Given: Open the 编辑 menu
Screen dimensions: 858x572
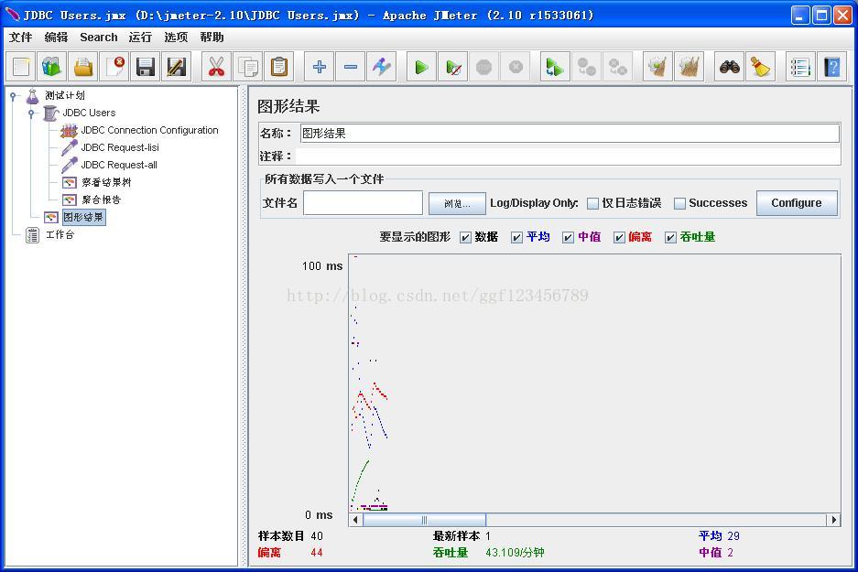Looking at the screenshot, I should click(57, 38).
